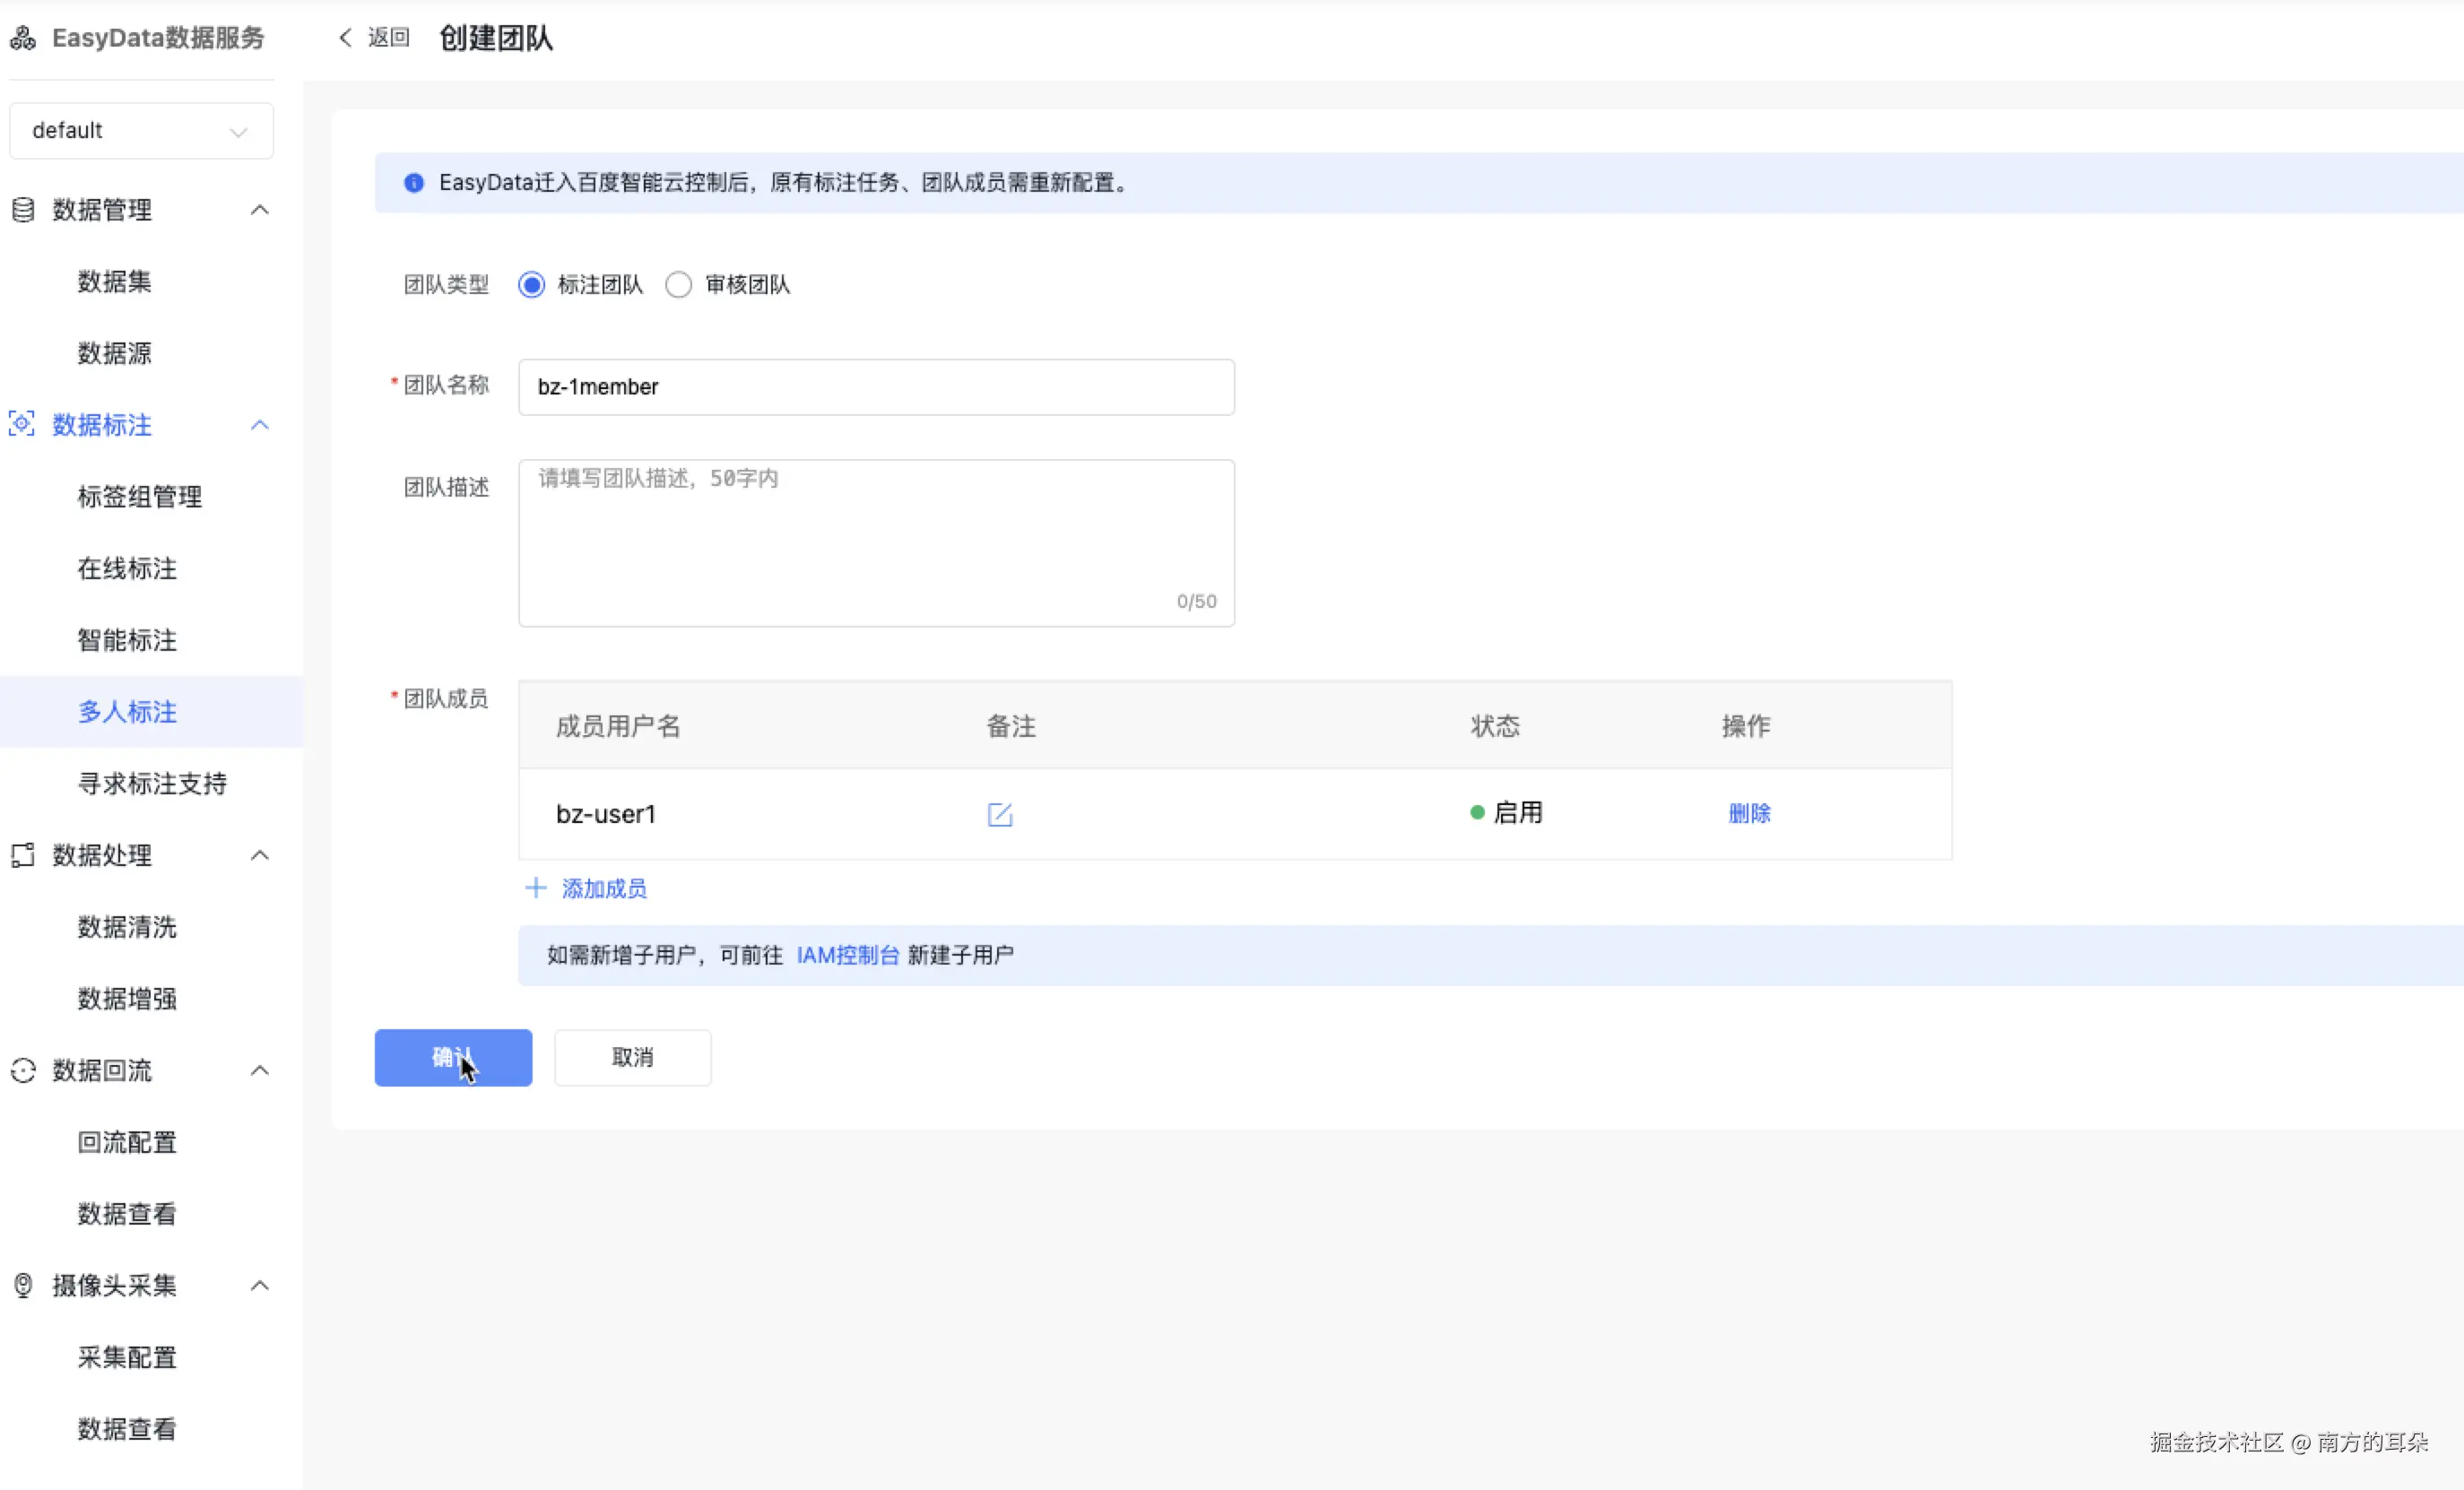Click the EasyData logo icon
Image resolution: width=2464 pixels, height=1490 pixels.
23,38
